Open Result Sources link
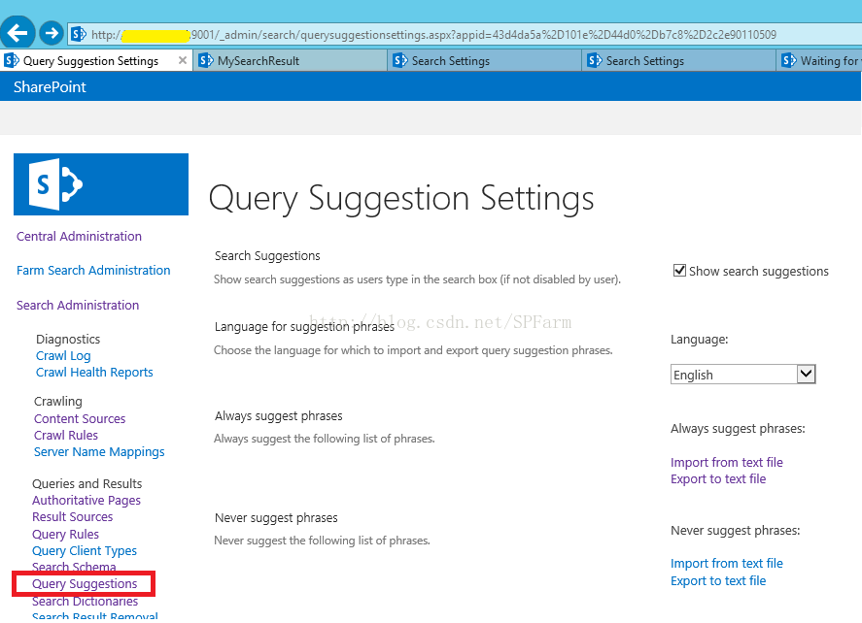The width and height of the screenshot is (862, 623). pos(73,517)
